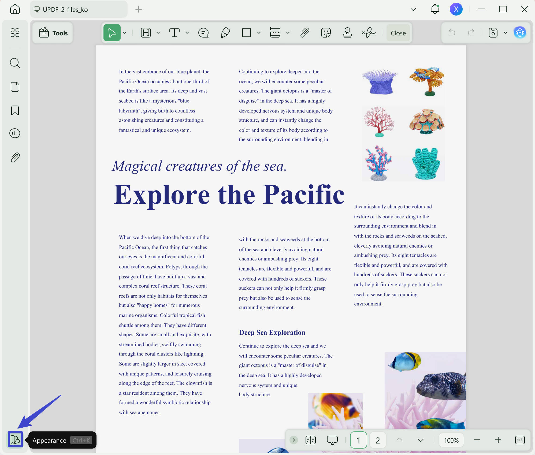Open the Comments list panel
Image resolution: width=535 pixels, height=455 pixels.
(15, 133)
